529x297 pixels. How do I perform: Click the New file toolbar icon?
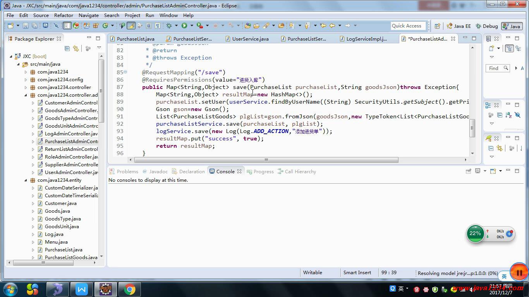pos(10,26)
